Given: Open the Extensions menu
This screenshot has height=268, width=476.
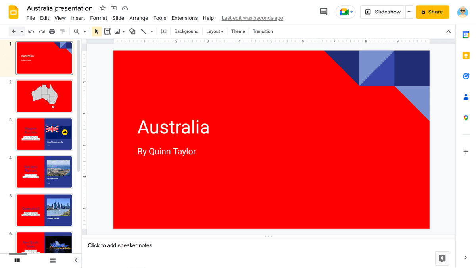Looking at the screenshot, I should point(184,18).
